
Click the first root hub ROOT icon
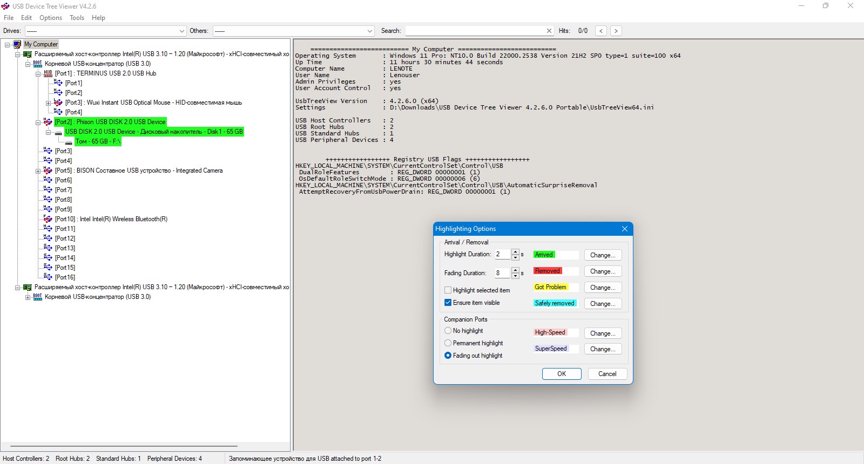coord(37,64)
